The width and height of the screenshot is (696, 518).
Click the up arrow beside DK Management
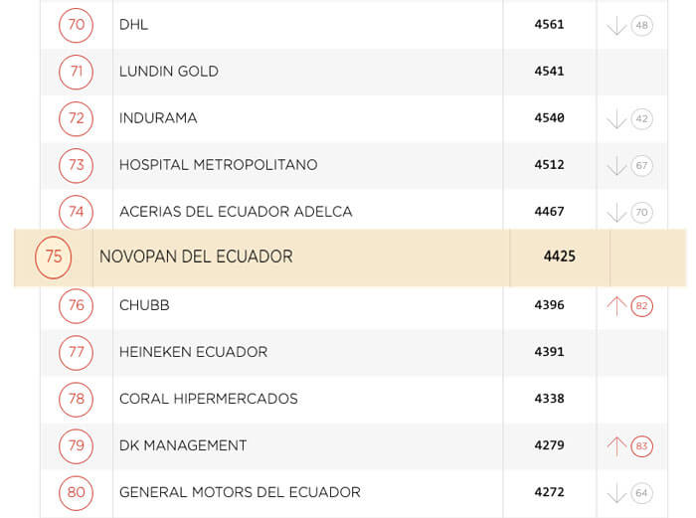(616, 445)
